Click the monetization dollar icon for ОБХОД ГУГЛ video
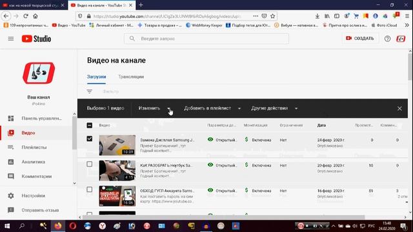The width and height of the screenshot is (413, 232). point(247,190)
